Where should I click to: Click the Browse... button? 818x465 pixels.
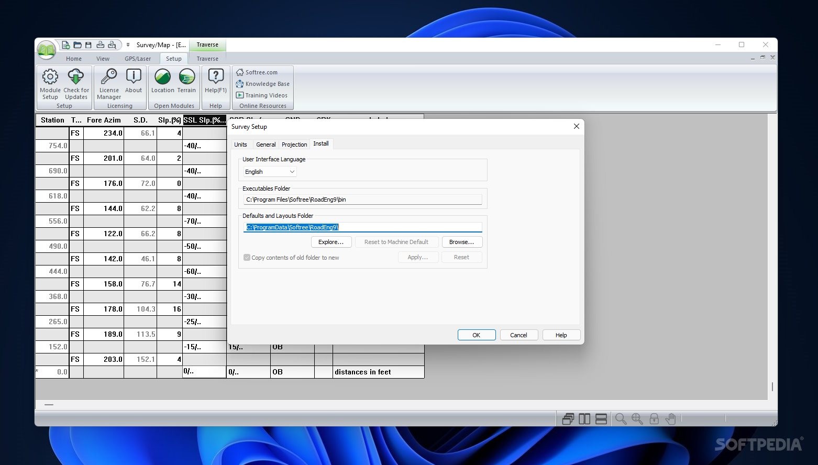click(x=461, y=242)
